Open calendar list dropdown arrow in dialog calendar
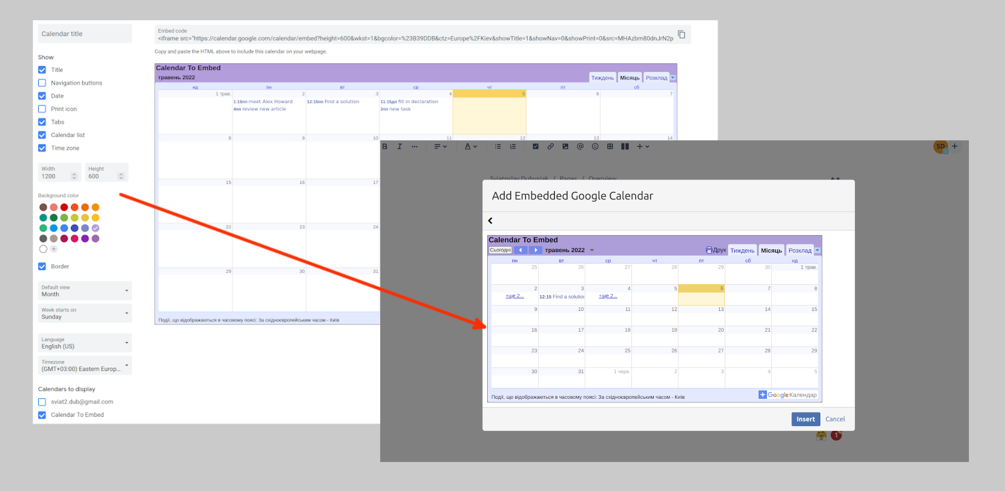Image resolution: width=1005 pixels, height=491 pixels. pyautogui.click(x=818, y=250)
